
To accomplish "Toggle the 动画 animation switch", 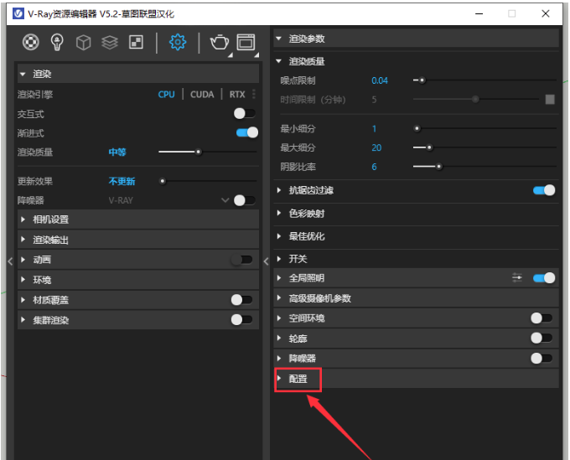I will click(x=241, y=260).
